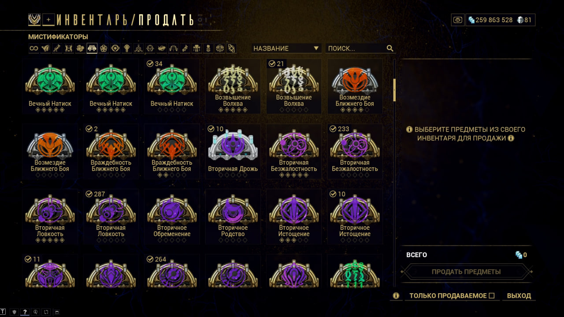Enable the Только продаваемое checkbox
The width and height of the screenshot is (564, 317).
pos(492,296)
